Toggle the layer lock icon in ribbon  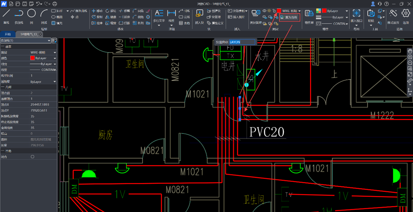pyautogui.click(x=274, y=11)
